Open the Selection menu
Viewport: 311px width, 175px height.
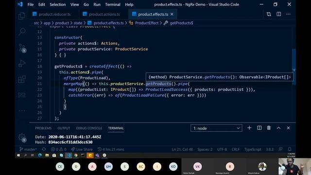(x=58, y=4)
